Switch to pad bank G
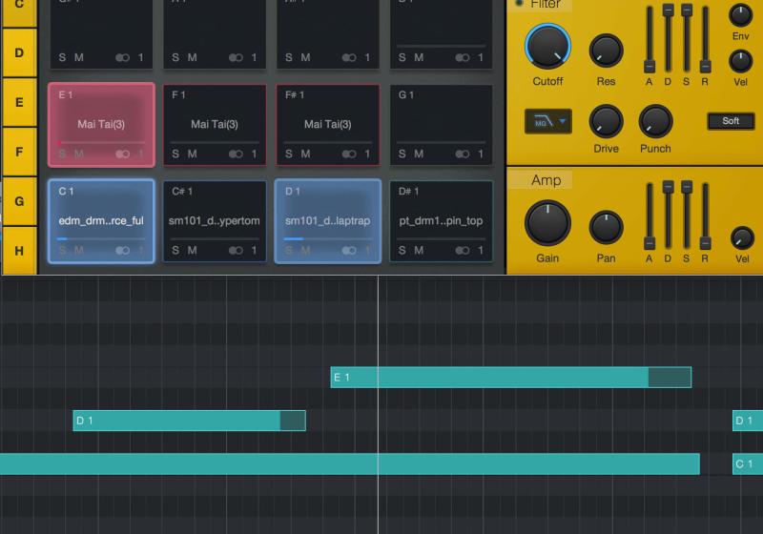The image size is (763, 534). click(x=19, y=201)
